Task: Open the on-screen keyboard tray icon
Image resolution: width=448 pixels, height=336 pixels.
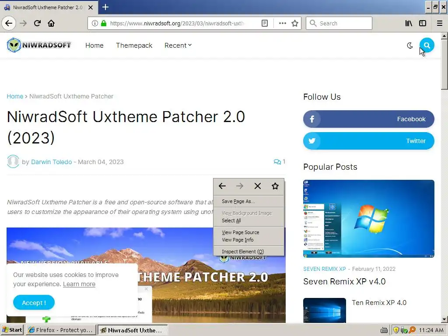Action: click(x=384, y=330)
